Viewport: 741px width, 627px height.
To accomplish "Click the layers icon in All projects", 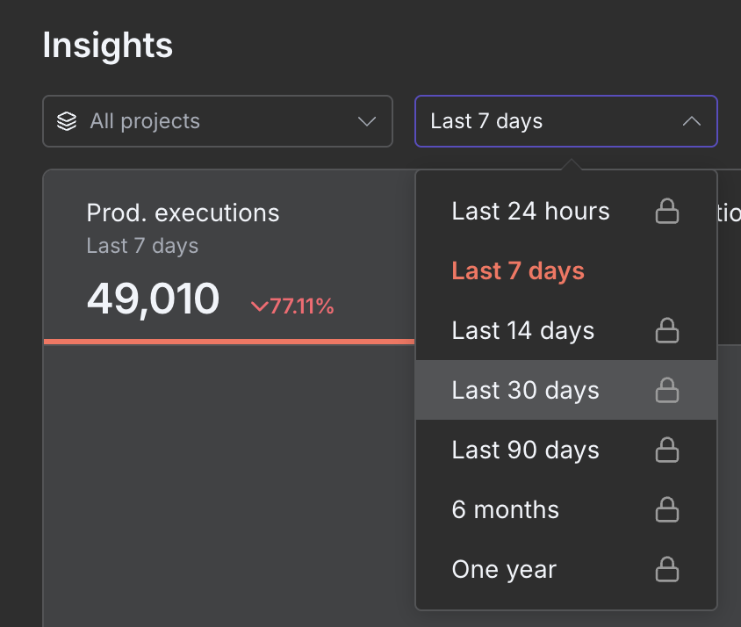I will click(67, 121).
